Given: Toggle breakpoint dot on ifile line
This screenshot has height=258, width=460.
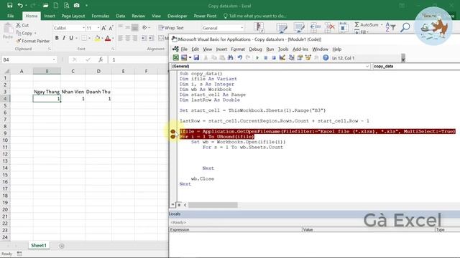Looking at the screenshot, I should point(172,132).
